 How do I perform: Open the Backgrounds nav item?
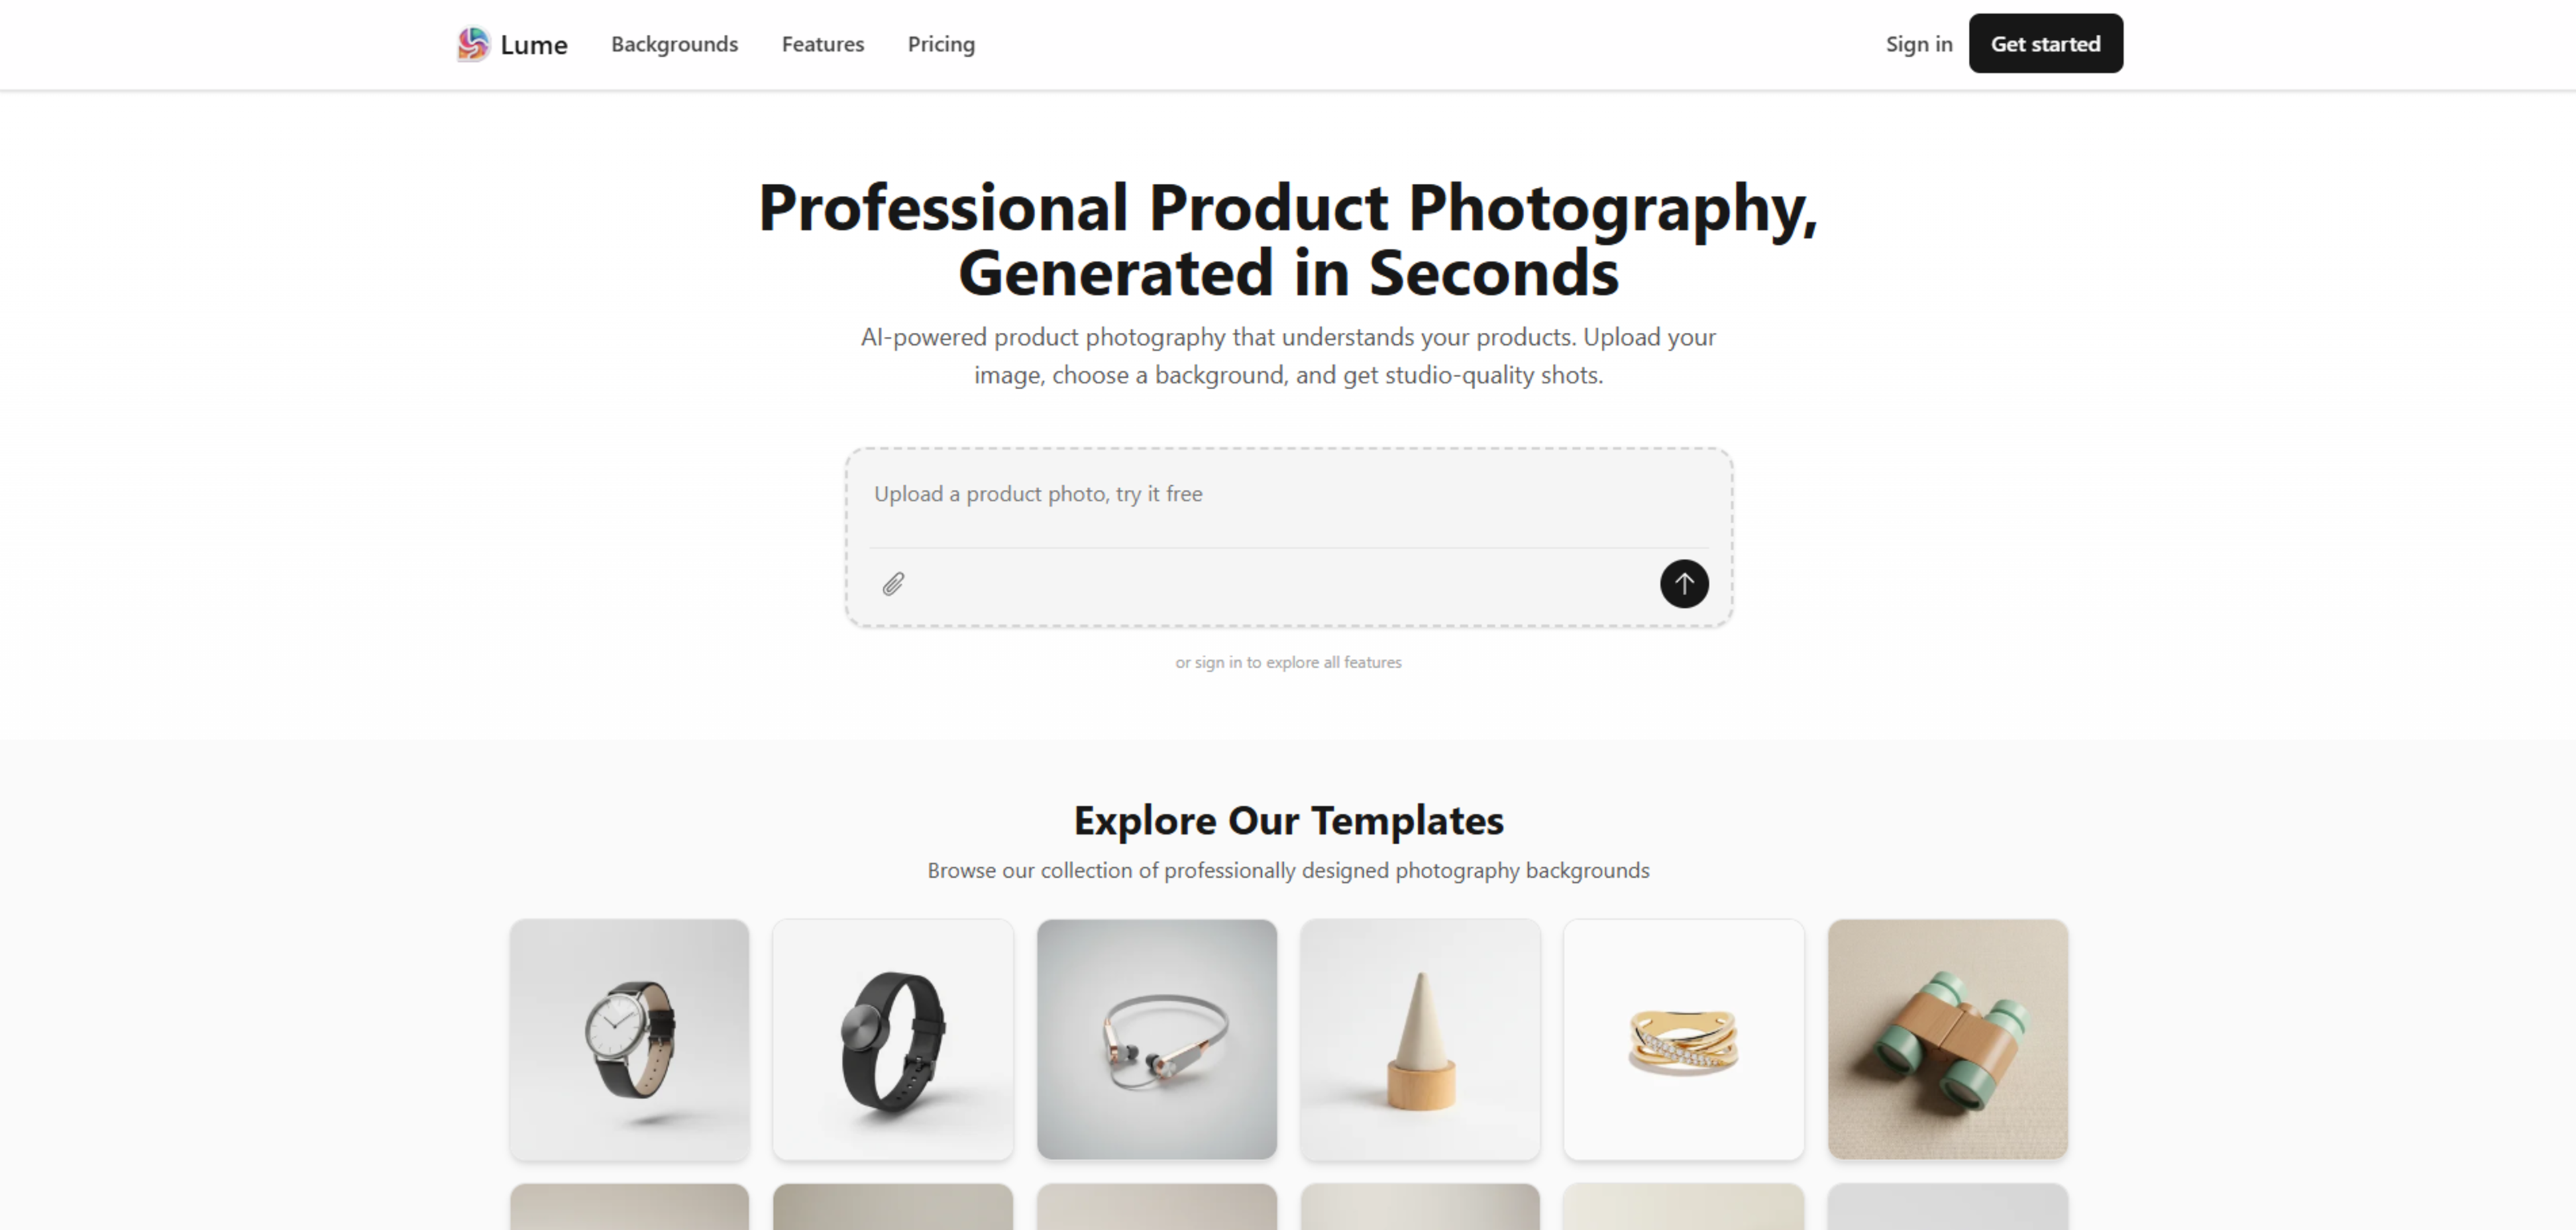[x=674, y=44]
